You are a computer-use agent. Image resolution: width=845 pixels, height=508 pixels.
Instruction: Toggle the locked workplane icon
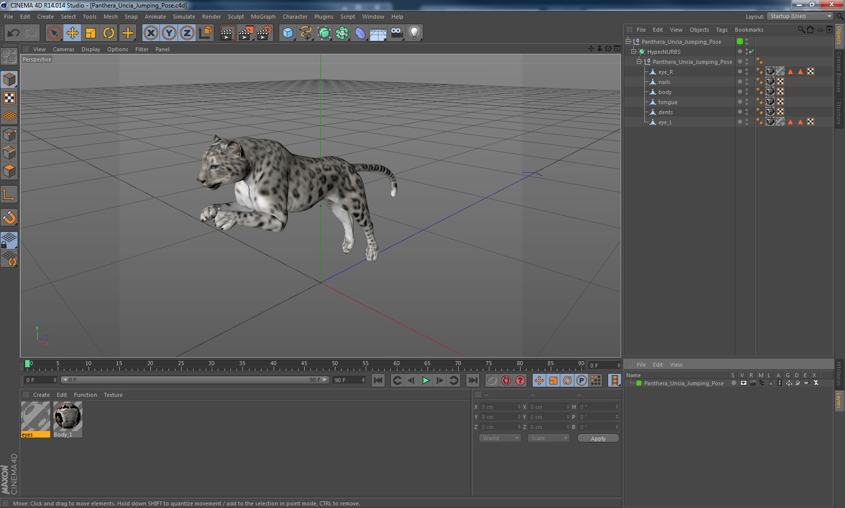[x=10, y=240]
